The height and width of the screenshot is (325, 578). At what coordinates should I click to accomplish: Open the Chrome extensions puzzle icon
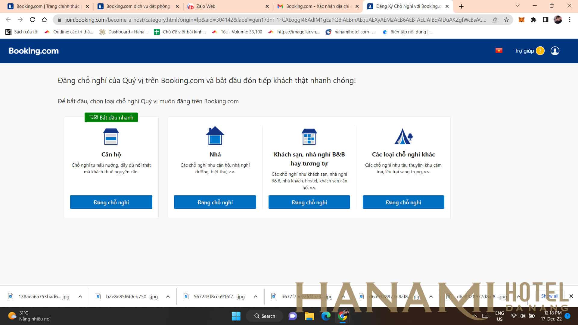tap(533, 20)
